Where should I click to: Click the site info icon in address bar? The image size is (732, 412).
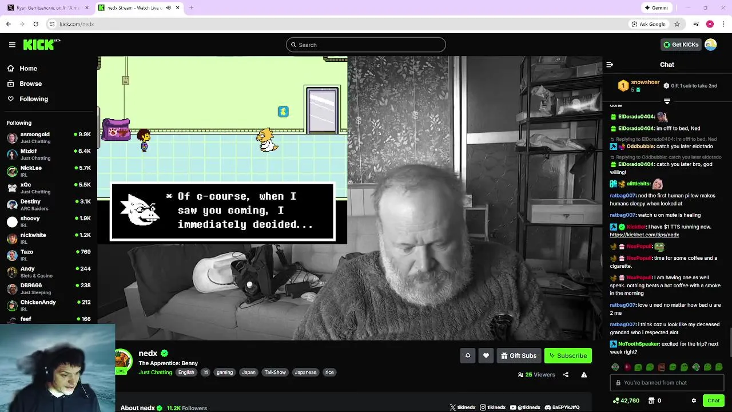click(x=51, y=24)
